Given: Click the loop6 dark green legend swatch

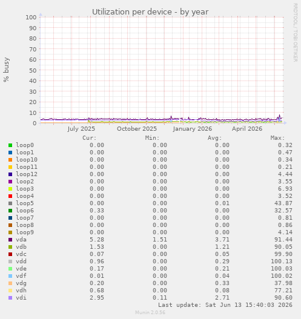Looking at the screenshot, I should click(10, 211).
